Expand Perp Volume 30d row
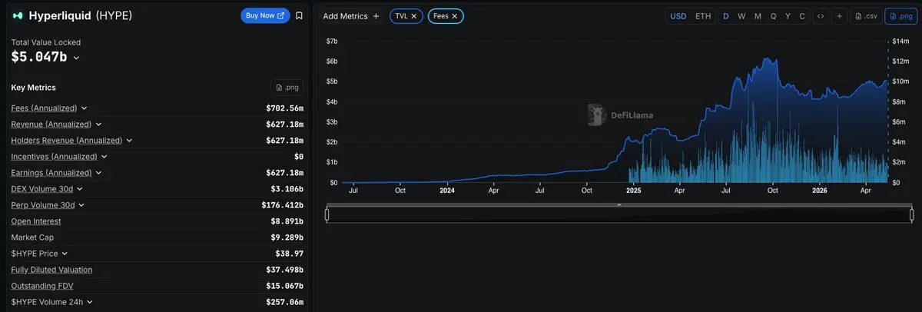 point(81,205)
